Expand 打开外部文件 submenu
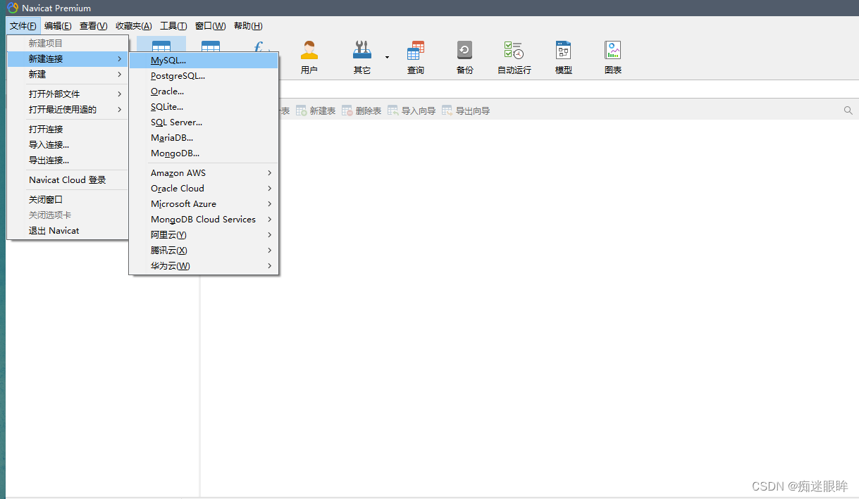Viewport: 859px width, 499px height. [68, 94]
